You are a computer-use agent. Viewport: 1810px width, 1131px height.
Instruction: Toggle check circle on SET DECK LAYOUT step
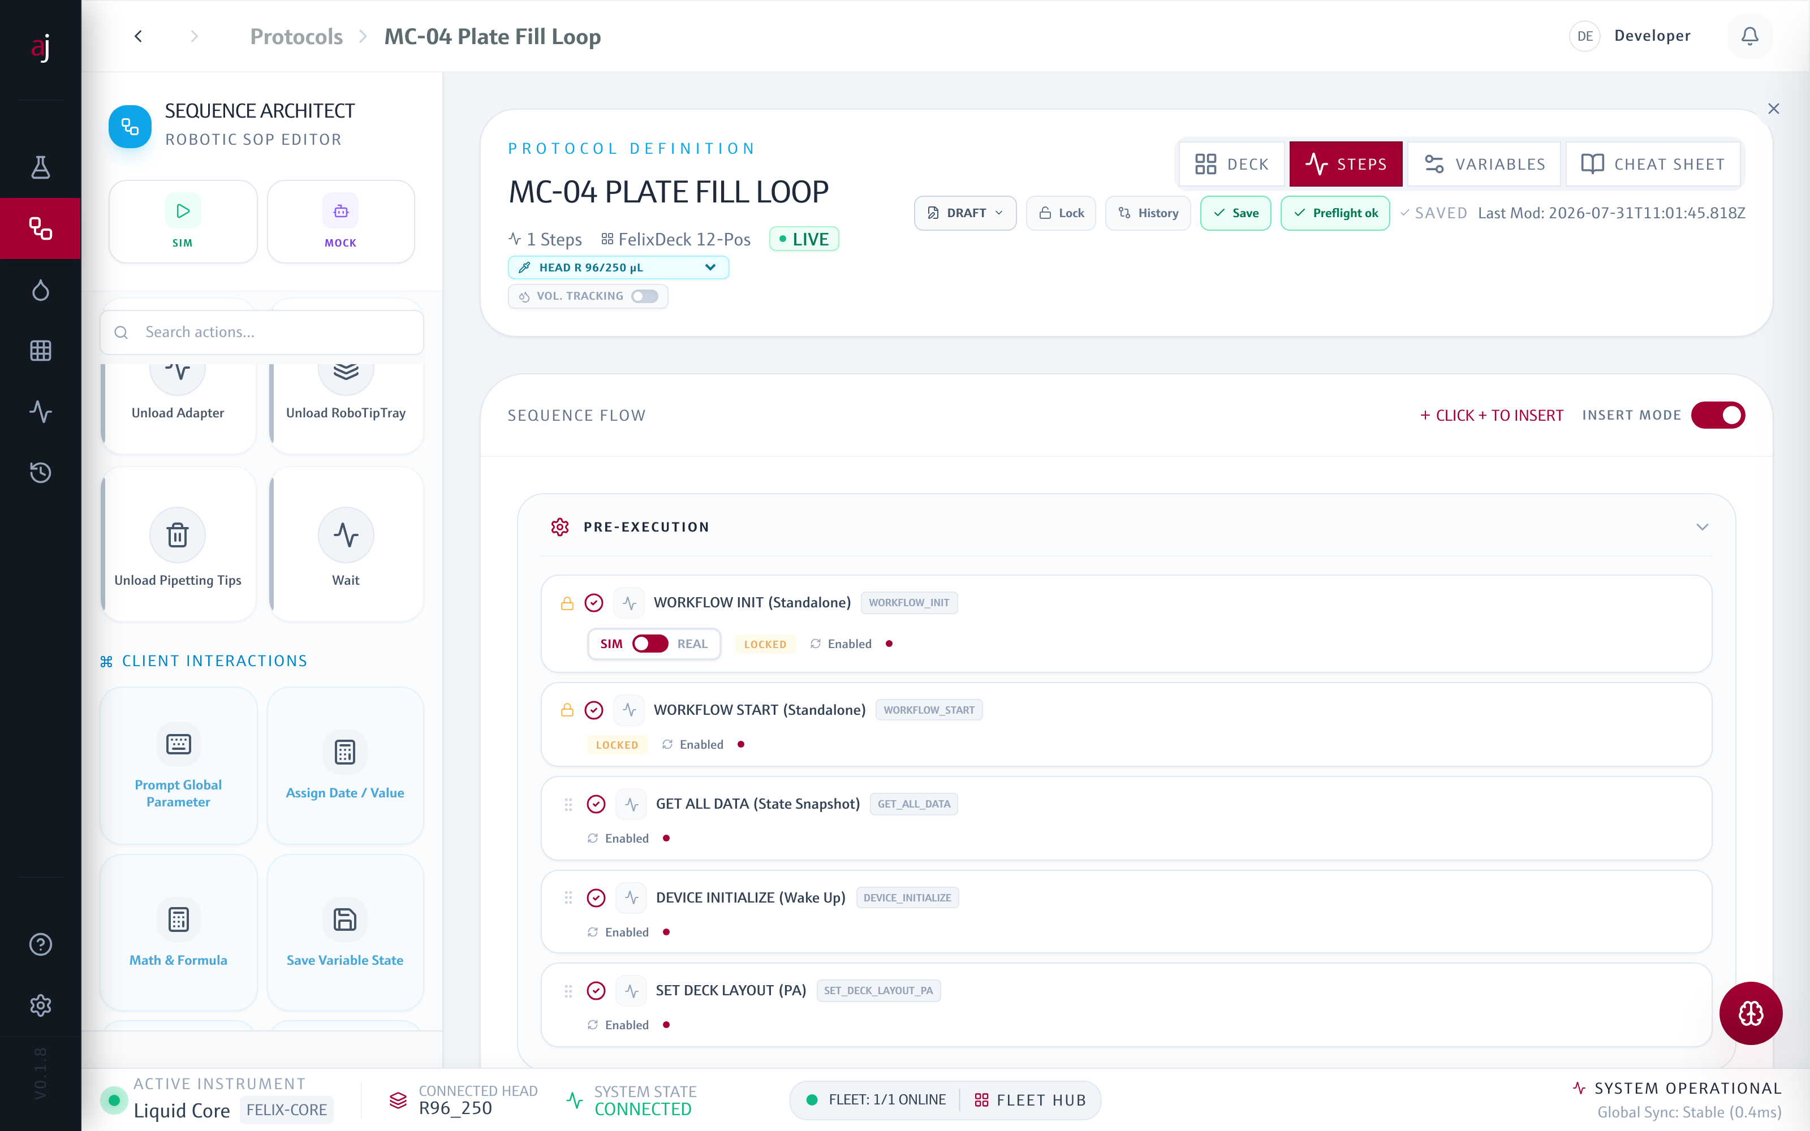pyautogui.click(x=596, y=990)
